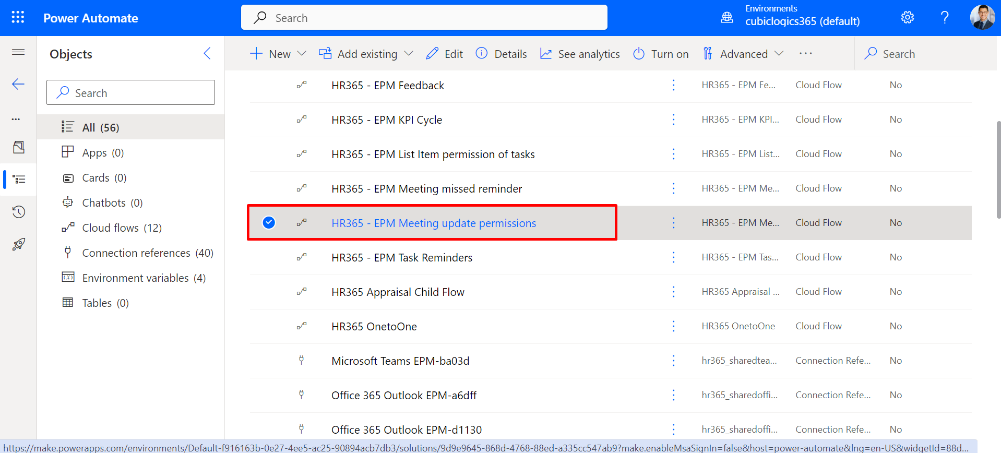The height and width of the screenshot is (453, 1001).
Task: Select Environment variables (4) in Objects list
Action: pos(130,278)
